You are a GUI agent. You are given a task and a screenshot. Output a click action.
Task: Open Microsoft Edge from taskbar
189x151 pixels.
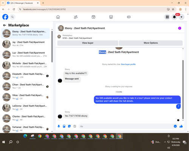[25, 136]
